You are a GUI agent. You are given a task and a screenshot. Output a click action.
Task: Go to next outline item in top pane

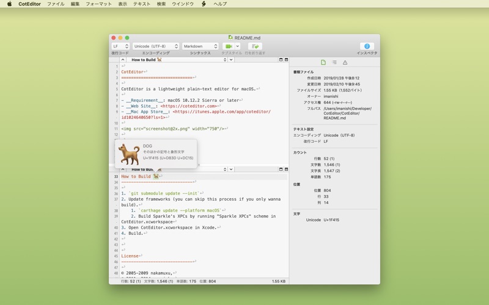pyautogui.click(x=231, y=60)
